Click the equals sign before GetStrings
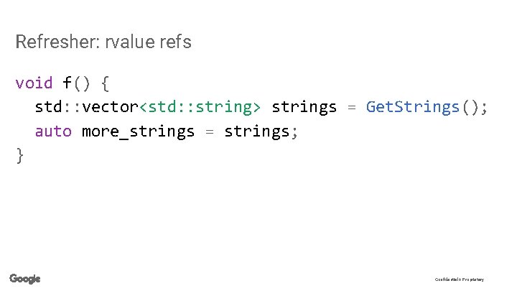 click(352, 108)
